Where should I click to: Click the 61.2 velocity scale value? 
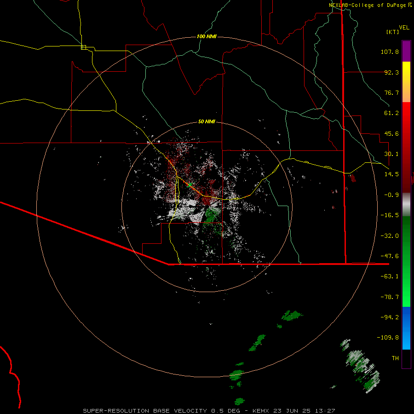pyautogui.click(x=391, y=113)
